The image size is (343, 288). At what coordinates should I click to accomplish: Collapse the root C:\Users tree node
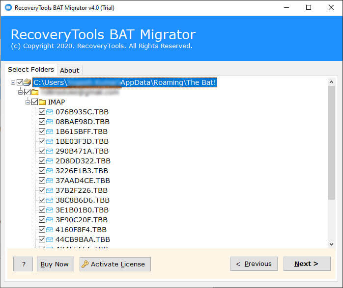13,82
